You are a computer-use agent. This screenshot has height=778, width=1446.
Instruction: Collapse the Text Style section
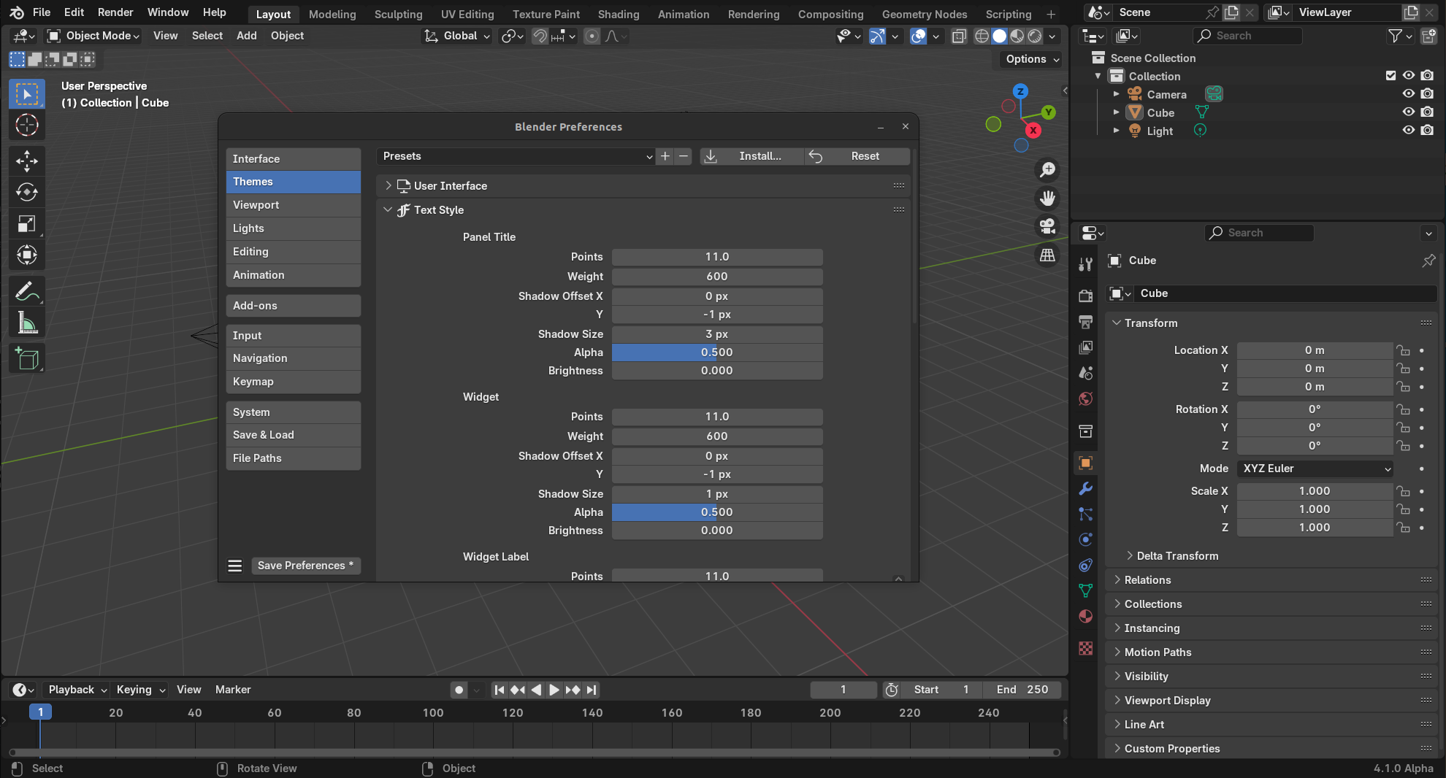[x=389, y=210]
